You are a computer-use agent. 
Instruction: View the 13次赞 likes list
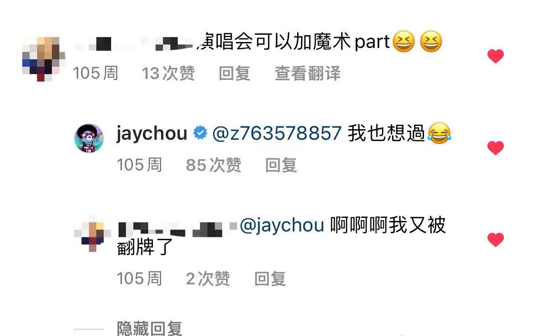(168, 73)
